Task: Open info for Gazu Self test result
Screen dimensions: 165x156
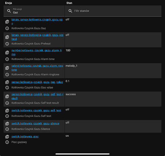Action: (x=7, y=103)
